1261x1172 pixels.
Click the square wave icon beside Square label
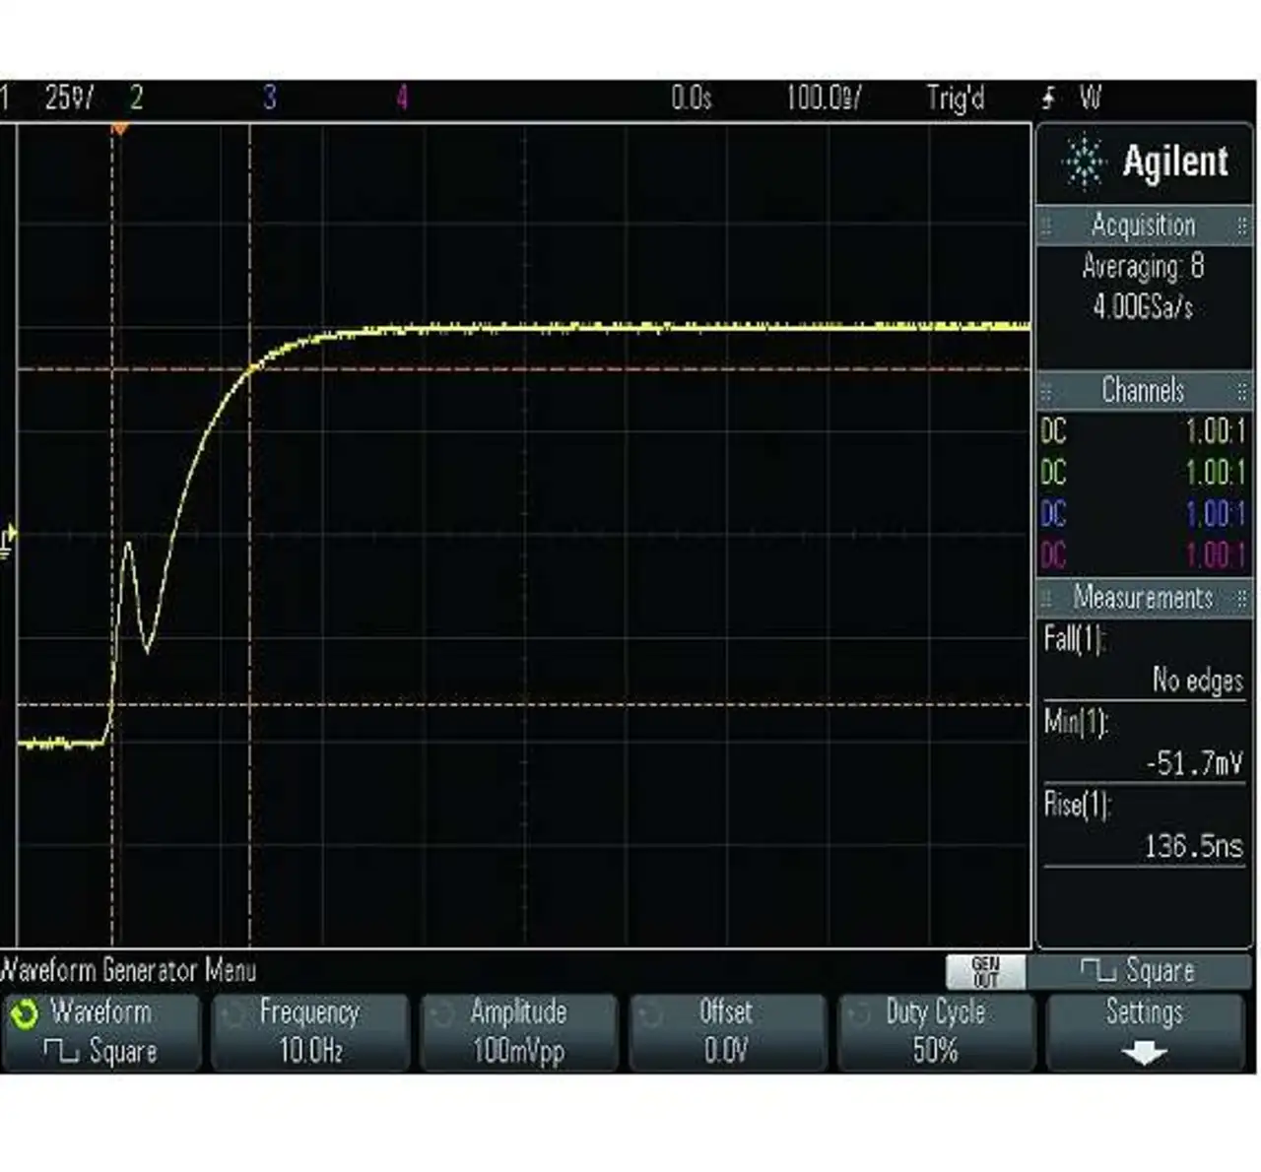point(1095,971)
